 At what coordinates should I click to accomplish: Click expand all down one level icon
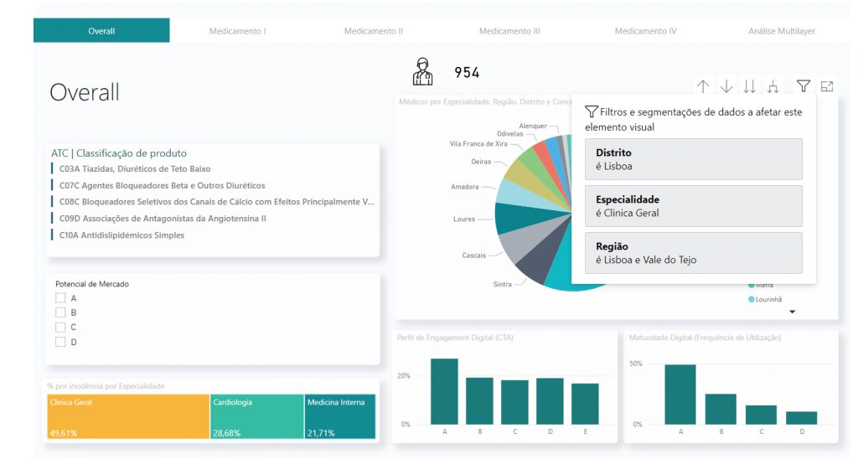[x=773, y=86]
